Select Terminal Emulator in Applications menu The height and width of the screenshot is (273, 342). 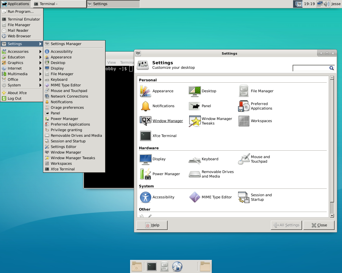click(x=22, y=19)
